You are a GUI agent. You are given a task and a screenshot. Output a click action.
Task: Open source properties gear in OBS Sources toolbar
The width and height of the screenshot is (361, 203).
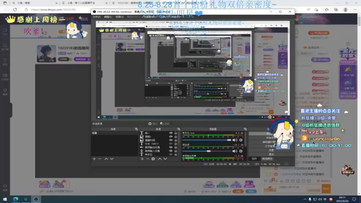click(153, 159)
